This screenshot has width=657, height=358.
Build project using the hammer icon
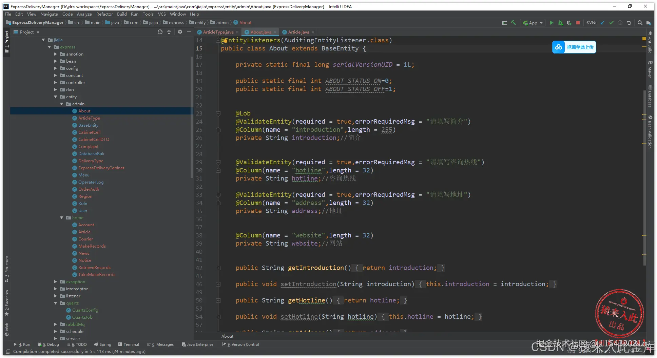point(514,23)
